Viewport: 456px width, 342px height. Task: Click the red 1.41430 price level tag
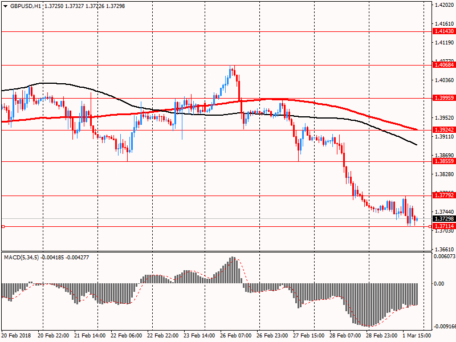coord(443,31)
